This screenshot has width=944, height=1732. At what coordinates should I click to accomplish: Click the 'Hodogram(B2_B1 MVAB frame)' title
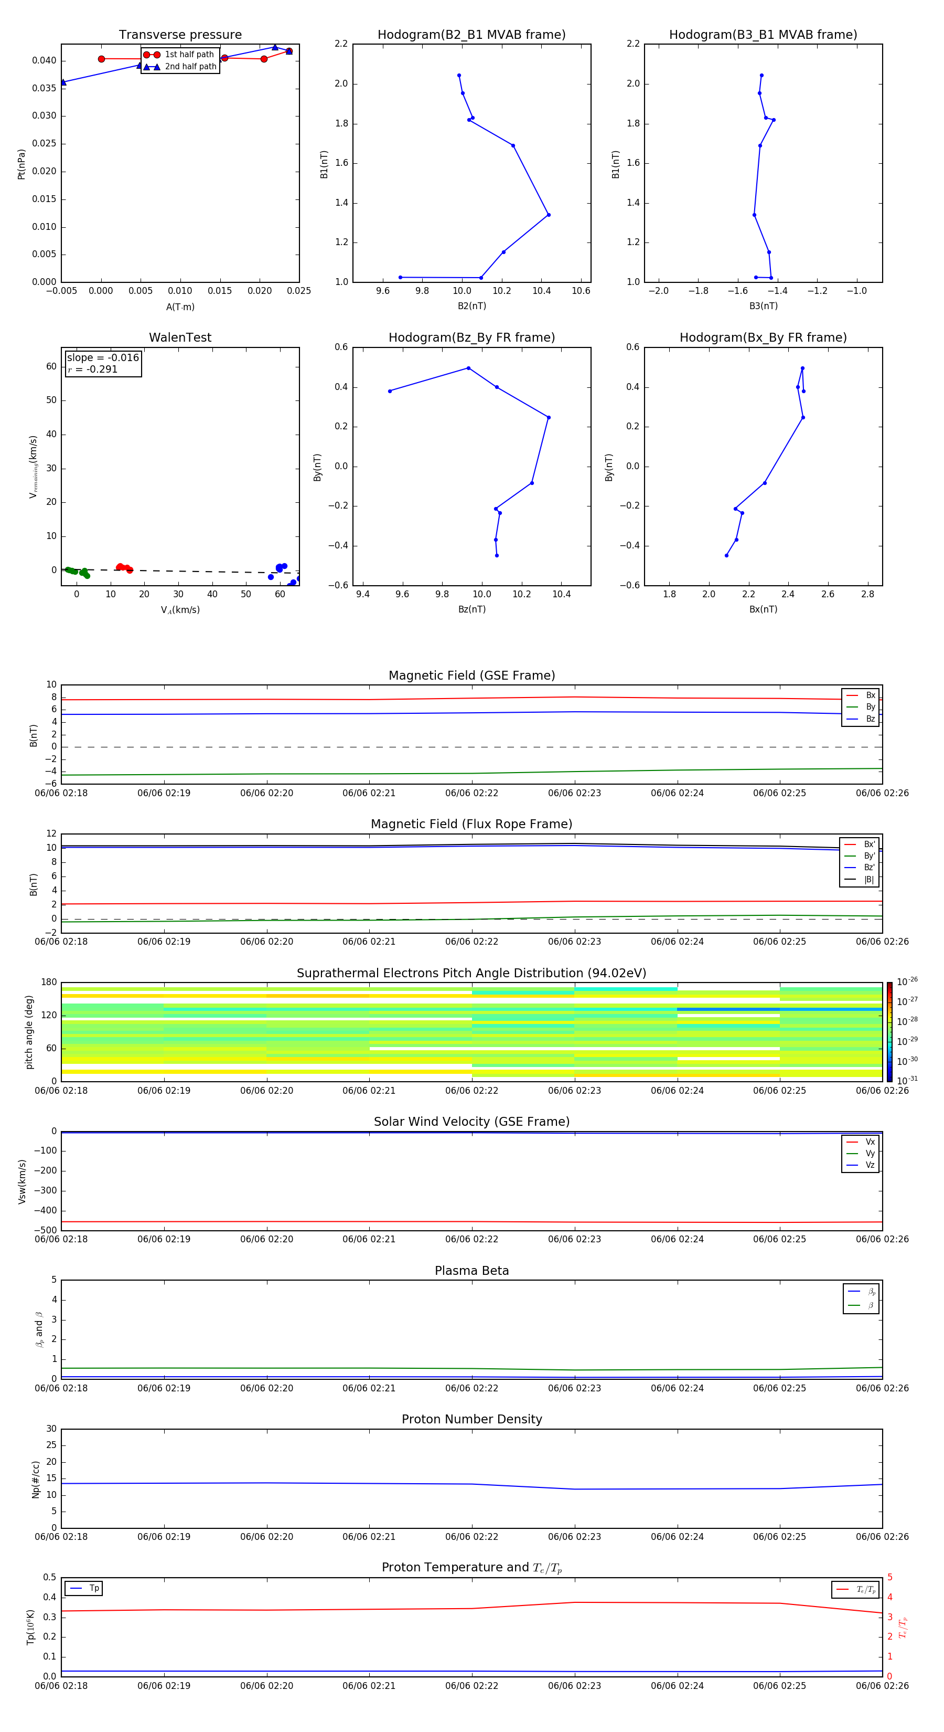point(471,34)
